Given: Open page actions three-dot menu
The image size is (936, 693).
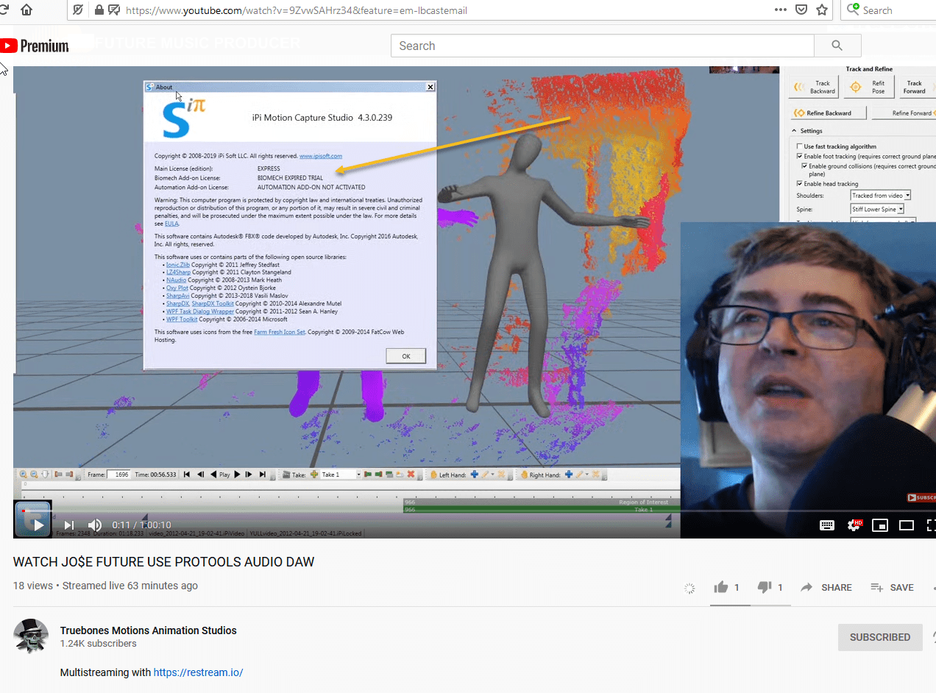Looking at the screenshot, I should point(780,10).
